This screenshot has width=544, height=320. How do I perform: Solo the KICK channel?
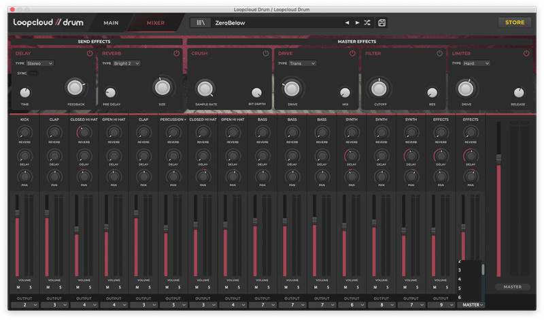coord(31,287)
